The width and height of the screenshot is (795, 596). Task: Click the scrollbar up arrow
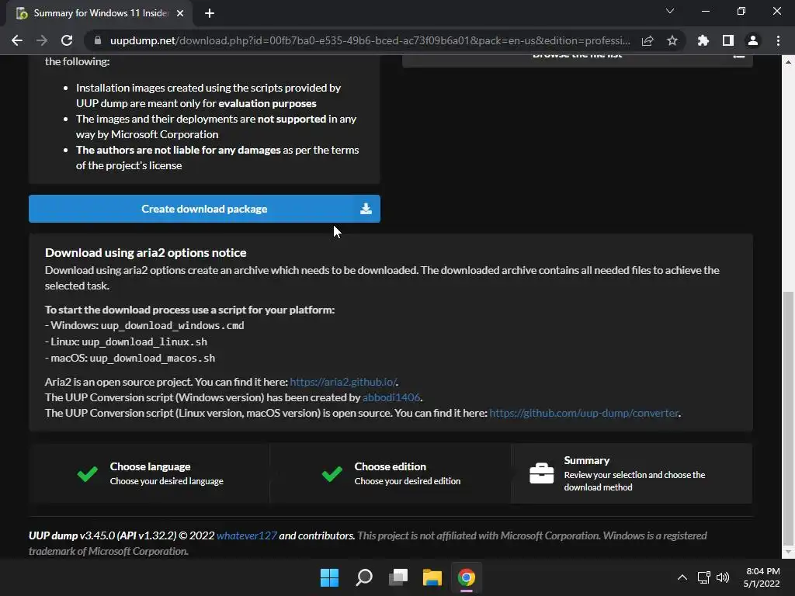pyautogui.click(x=788, y=62)
